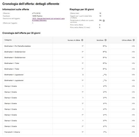This screenshot has height=137, width=139.
Task: Click the Riepilogo per 30 giorni heading
Action: pos(82,9)
